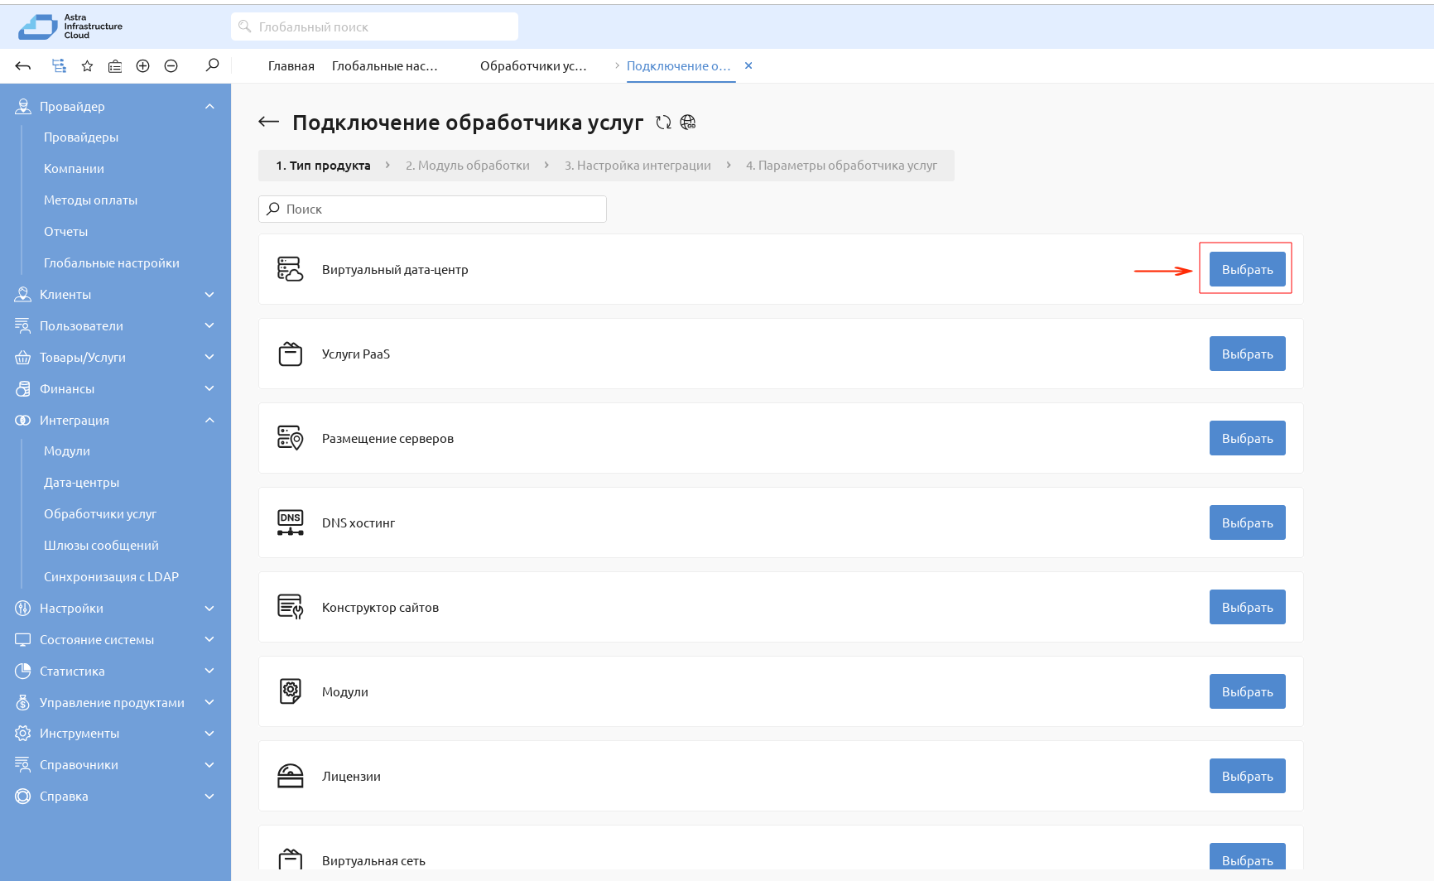Click the refresh icon next to page title

point(663,123)
